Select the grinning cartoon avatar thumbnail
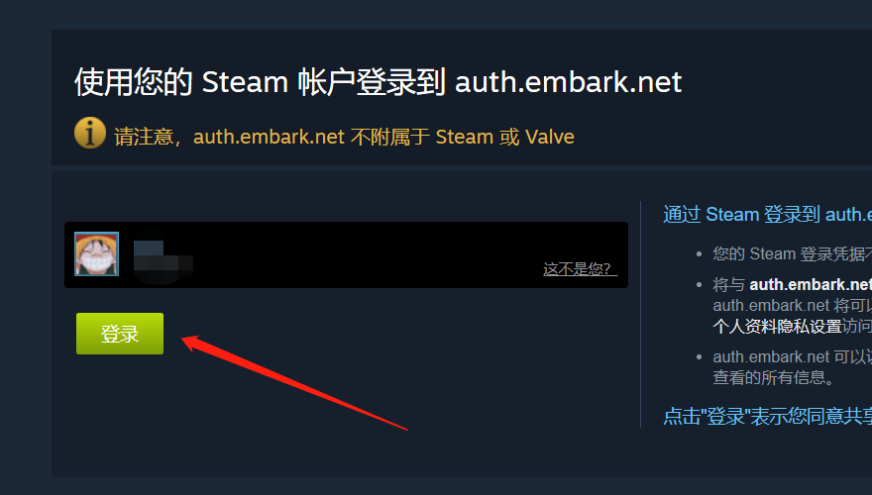Image resolution: width=872 pixels, height=495 pixels. [97, 253]
